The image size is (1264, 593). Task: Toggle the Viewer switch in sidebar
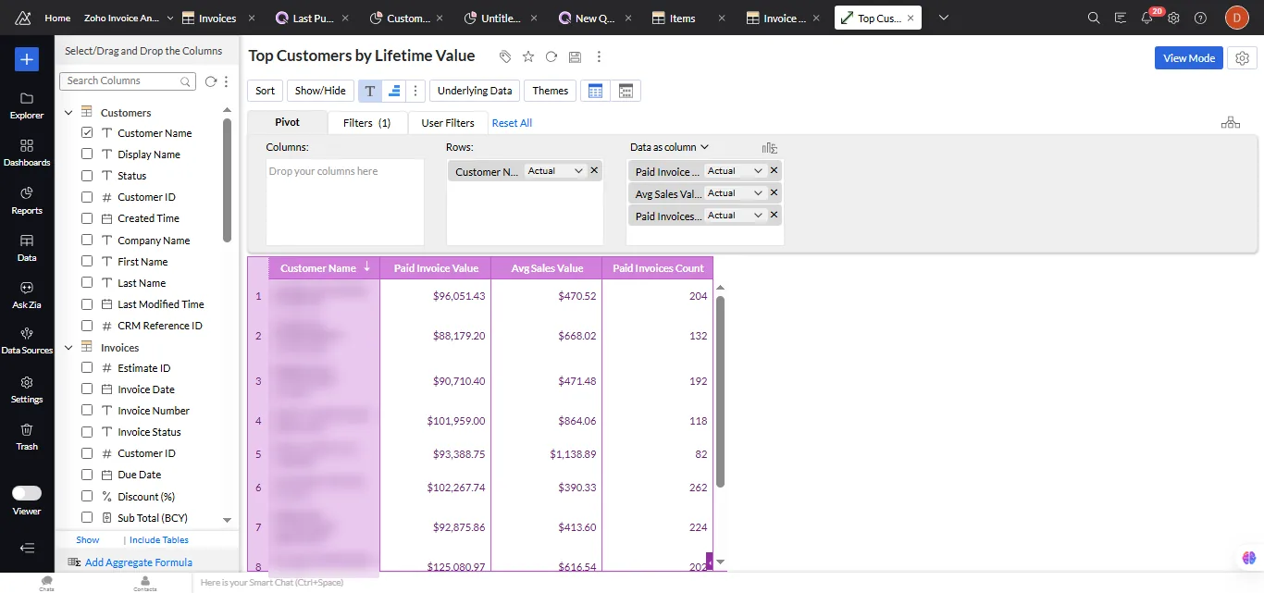coord(27,493)
